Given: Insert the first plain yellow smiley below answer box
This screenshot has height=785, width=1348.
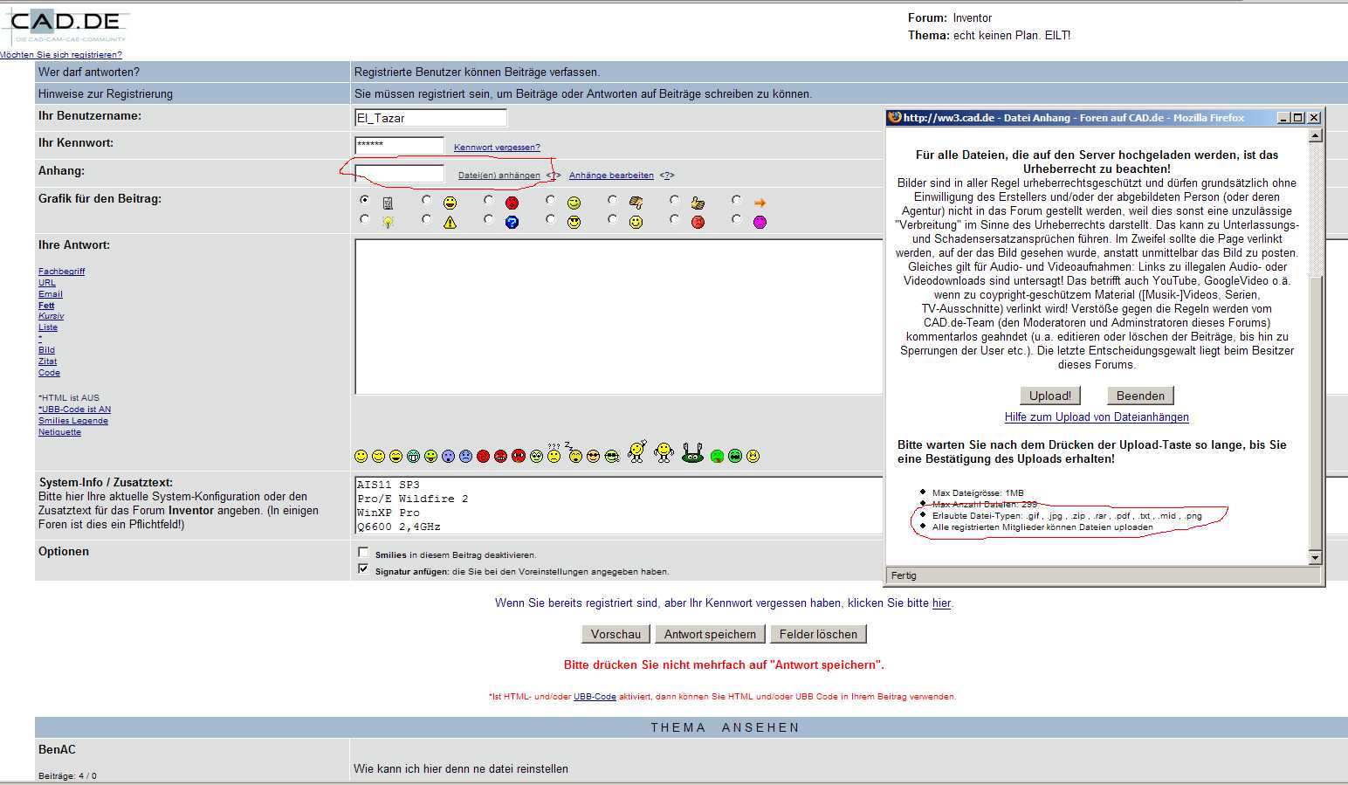Looking at the screenshot, I should coord(361,456).
